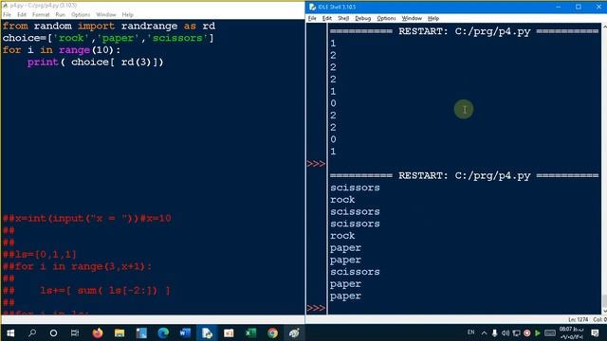The width and height of the screenshot is (607, 341).
Task: Open the last highlighted app left of the tray
Action: pos(294,332)
